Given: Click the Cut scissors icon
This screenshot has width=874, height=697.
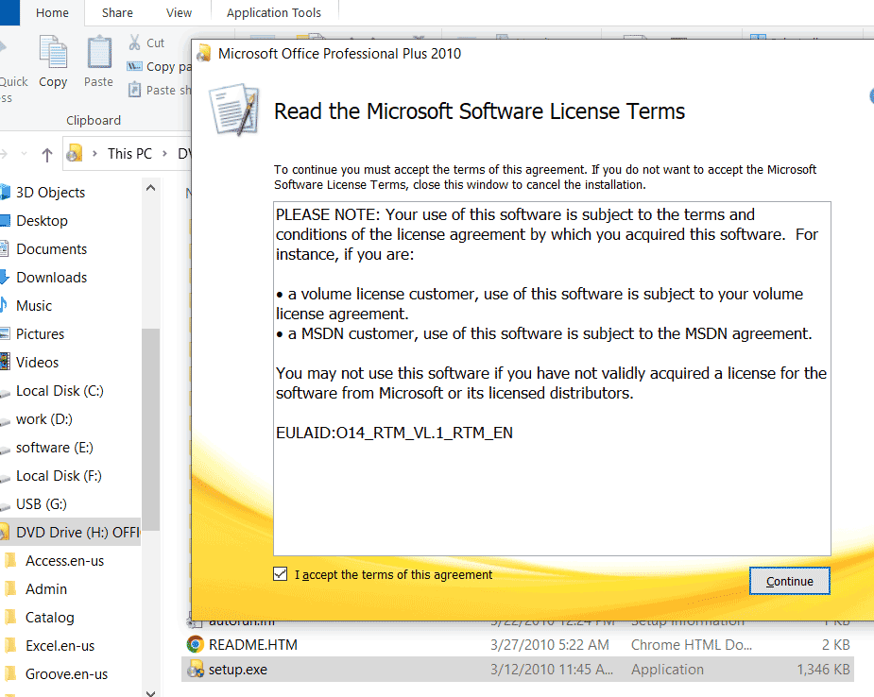Looking at the screenshot, I should tap(134, 42).
